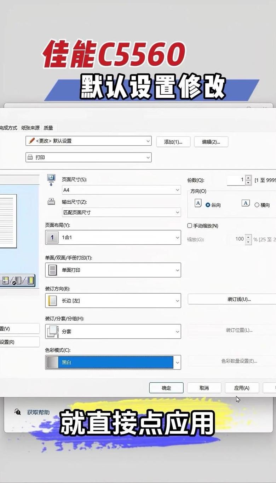This screenshot has height=483, width=276.
Task: Expand the 1合1 page layout dropdown arrow
Action: [178, 238]
